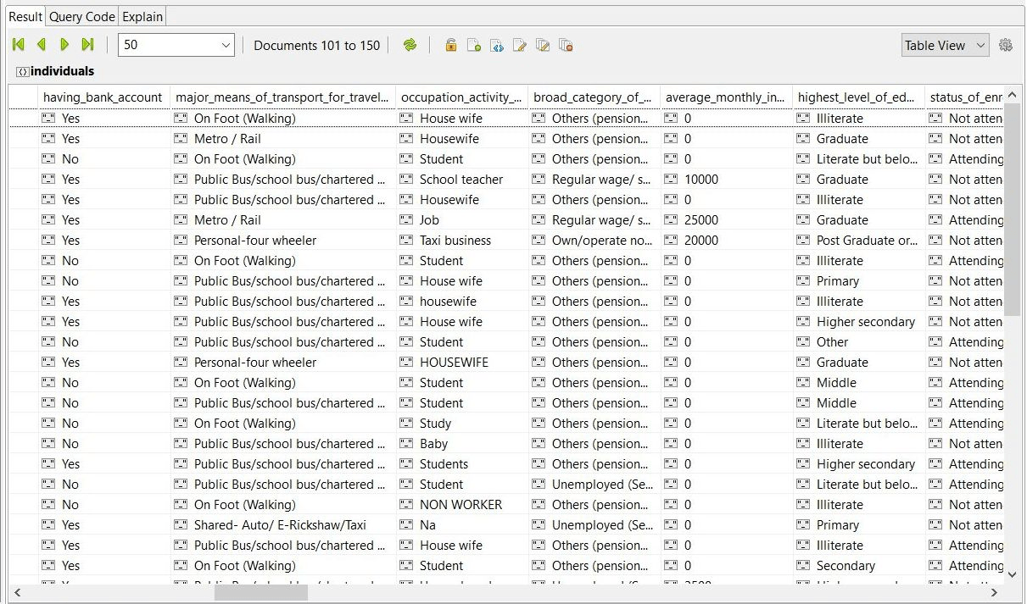
Task: Click the having_bank_account column header
Action: [x=103, y=97]
